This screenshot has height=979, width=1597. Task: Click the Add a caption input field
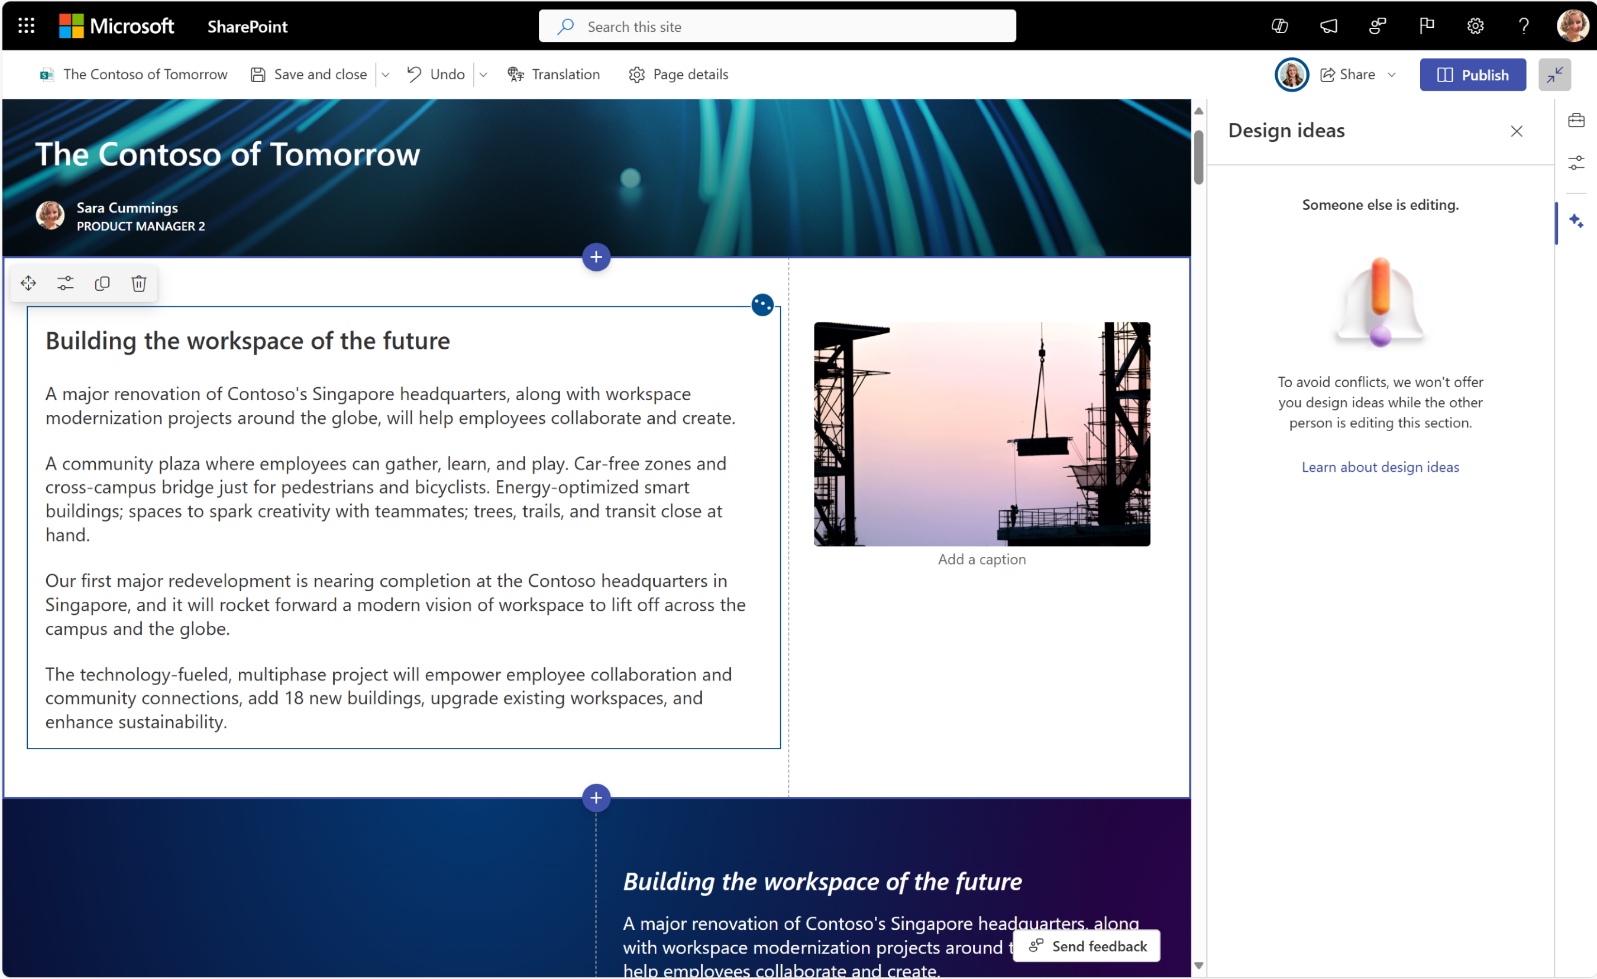(x=982, y=560)
